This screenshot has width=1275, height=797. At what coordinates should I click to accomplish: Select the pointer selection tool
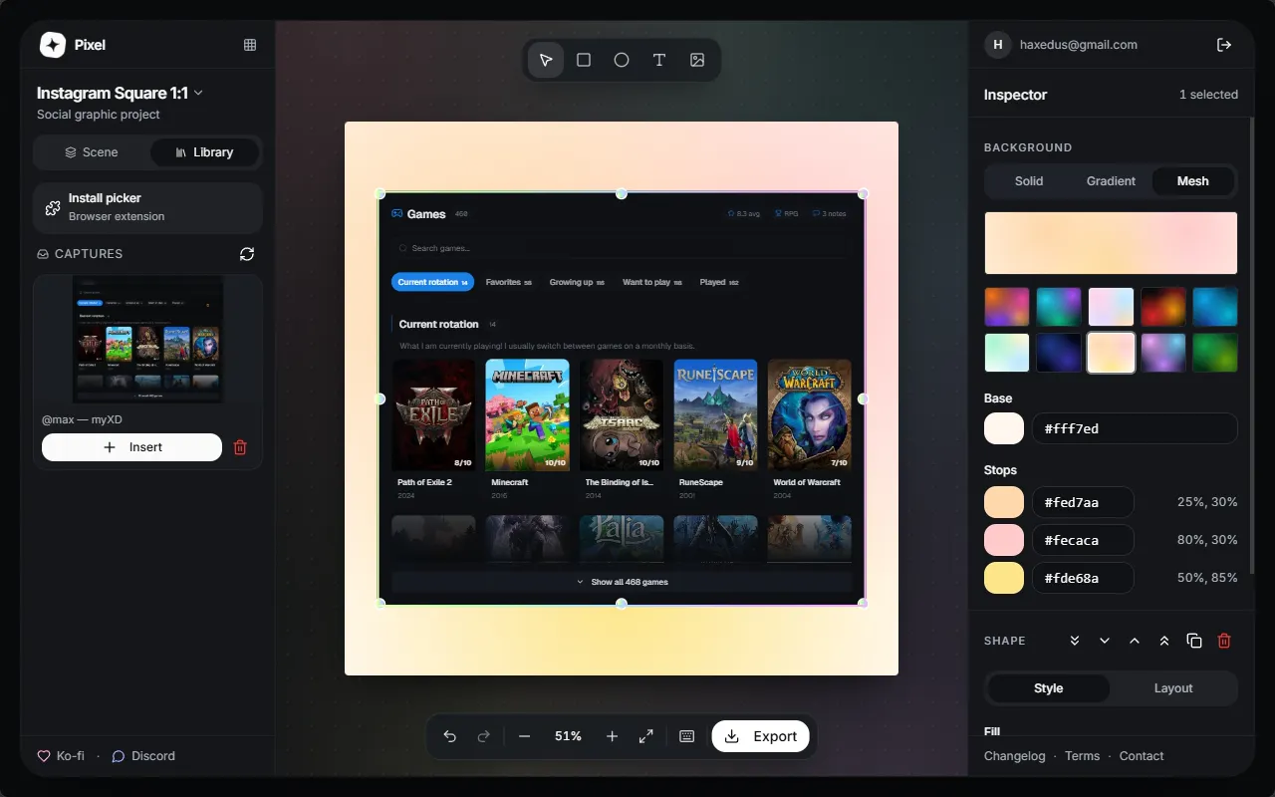click(x=546, y=60)
